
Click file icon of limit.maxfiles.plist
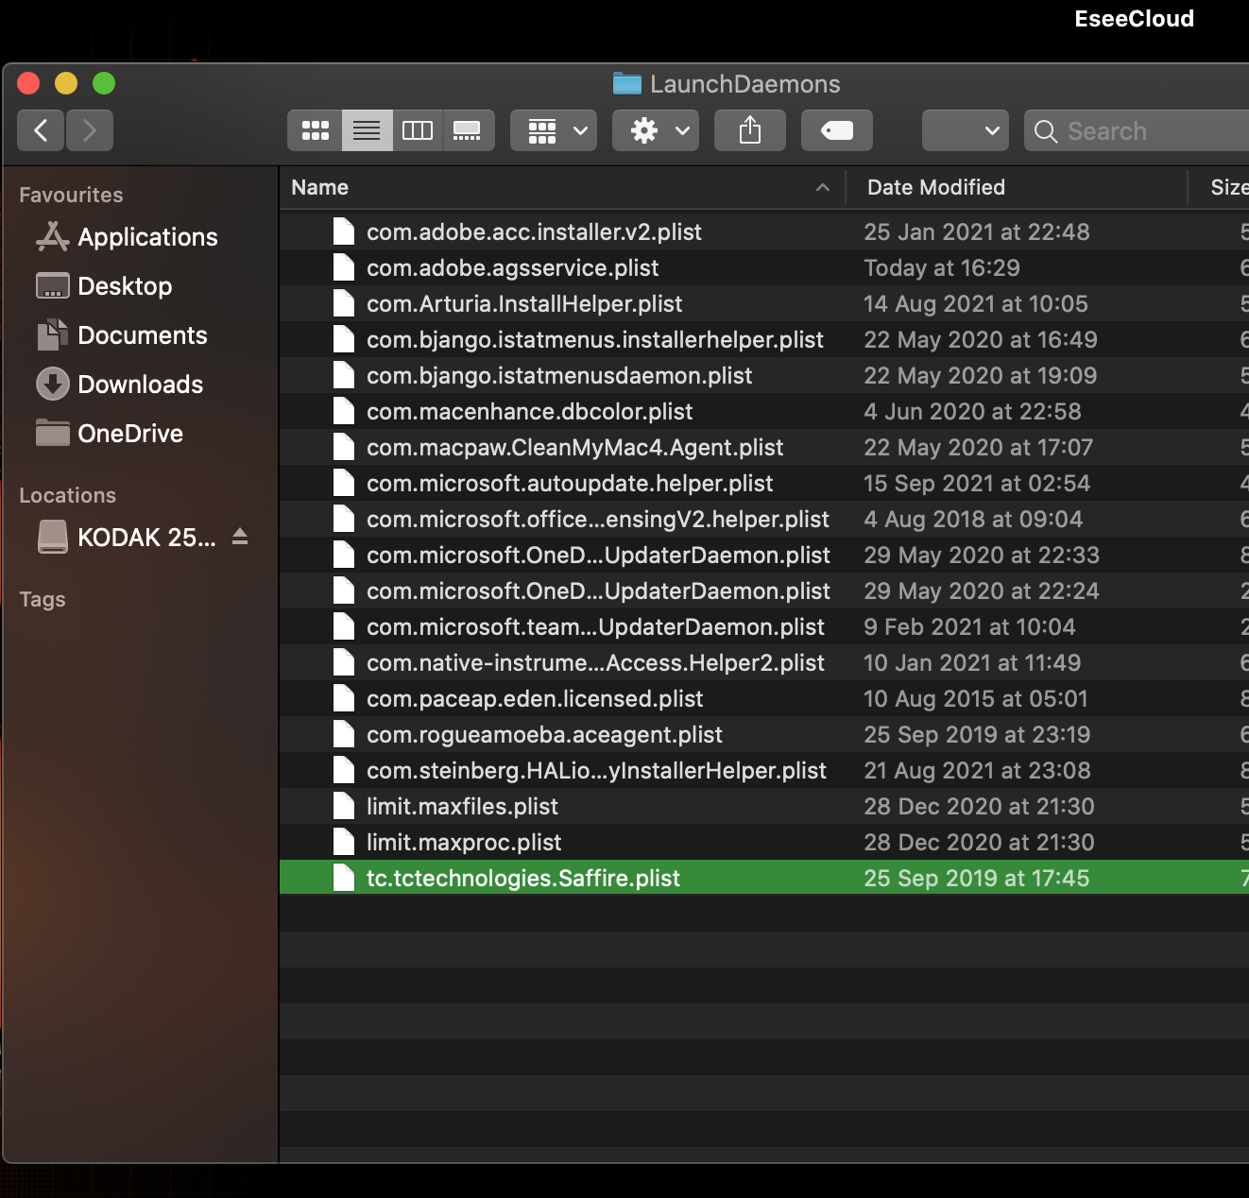(x=344, y=806)
